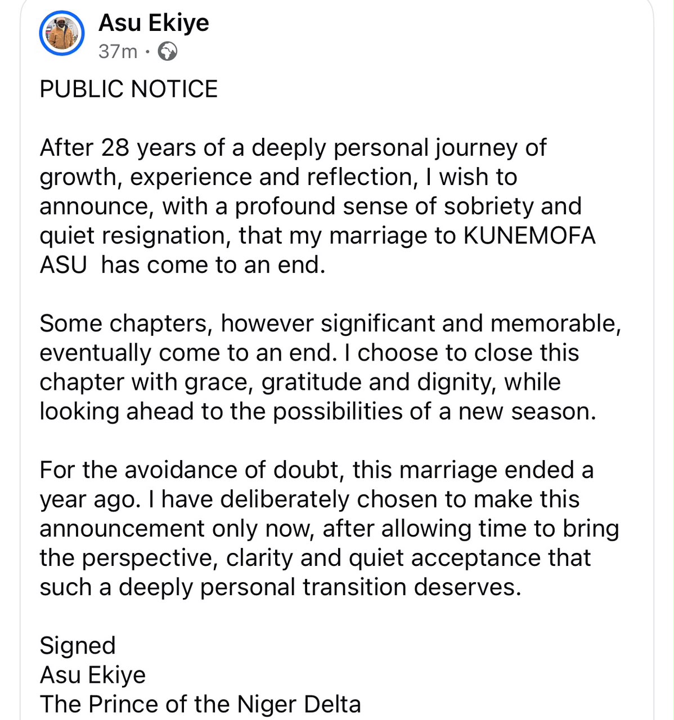
Task: Tap the line "looking ahead to the possibilities"
Action: (318, 412)
